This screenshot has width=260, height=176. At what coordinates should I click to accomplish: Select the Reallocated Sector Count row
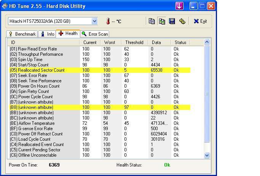[x=37, y=70]
